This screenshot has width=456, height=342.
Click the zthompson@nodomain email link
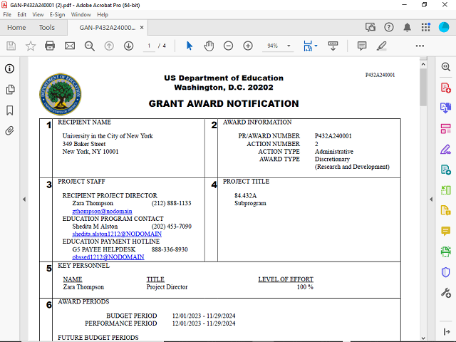[x=98, y=212]
